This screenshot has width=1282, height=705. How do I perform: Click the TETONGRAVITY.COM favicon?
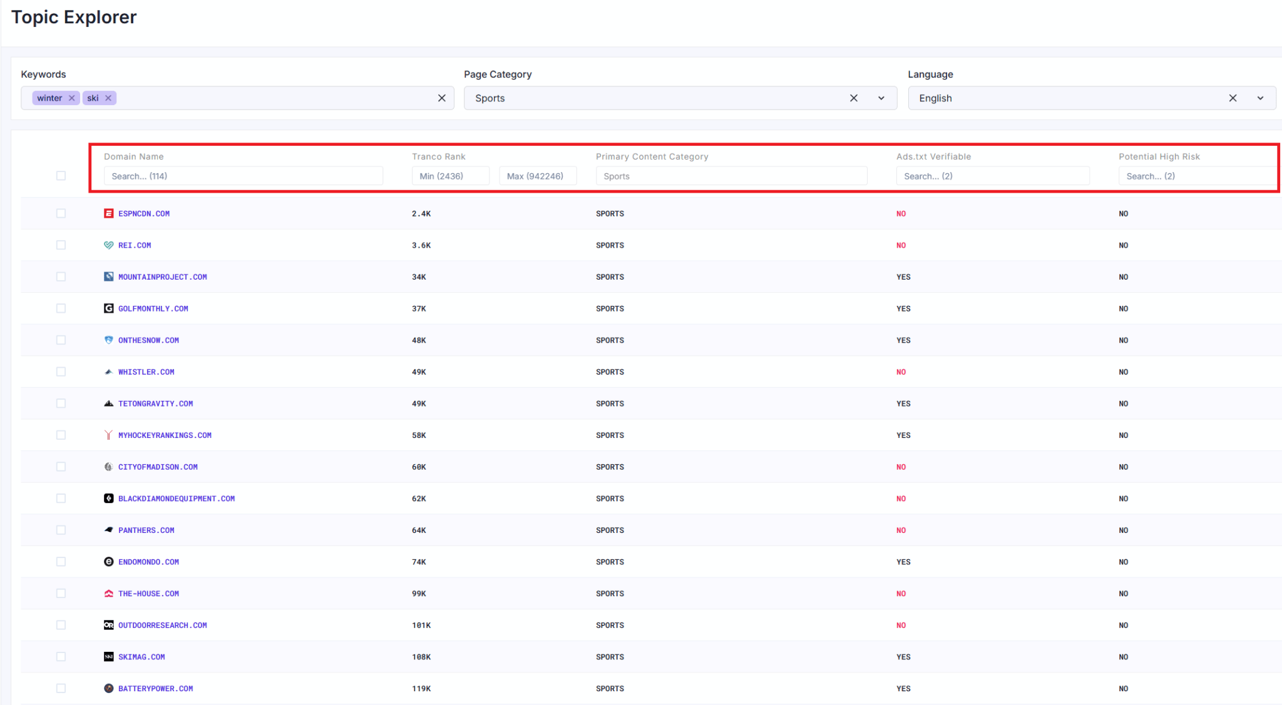(109, 403)
